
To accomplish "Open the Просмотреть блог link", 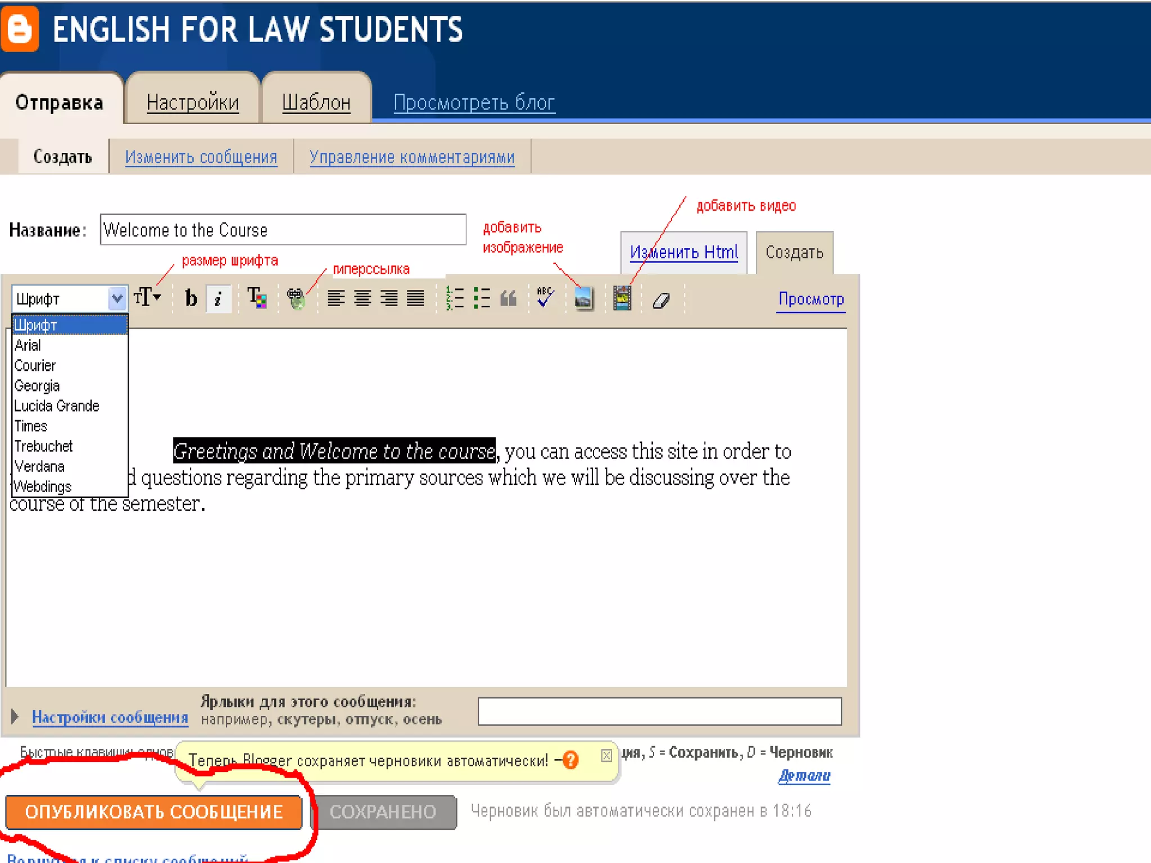I will 474,103.
